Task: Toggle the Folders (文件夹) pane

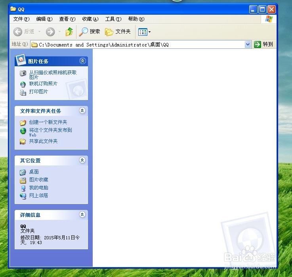Action: point(118,32)
